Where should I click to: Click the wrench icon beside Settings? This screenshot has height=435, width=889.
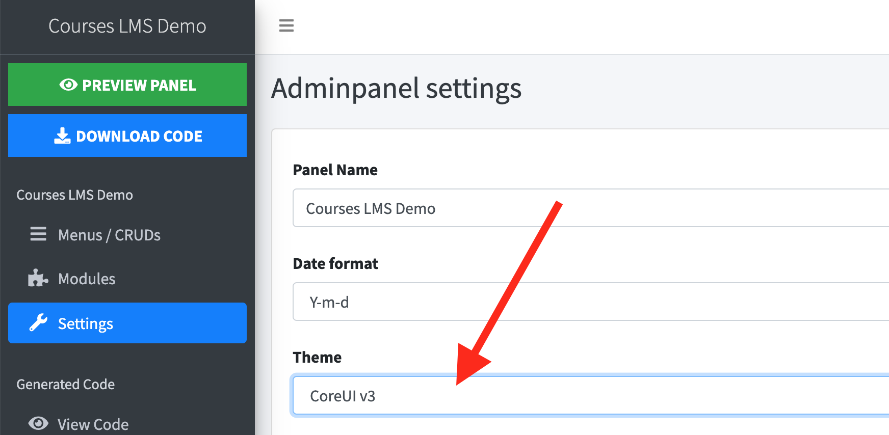38,323
